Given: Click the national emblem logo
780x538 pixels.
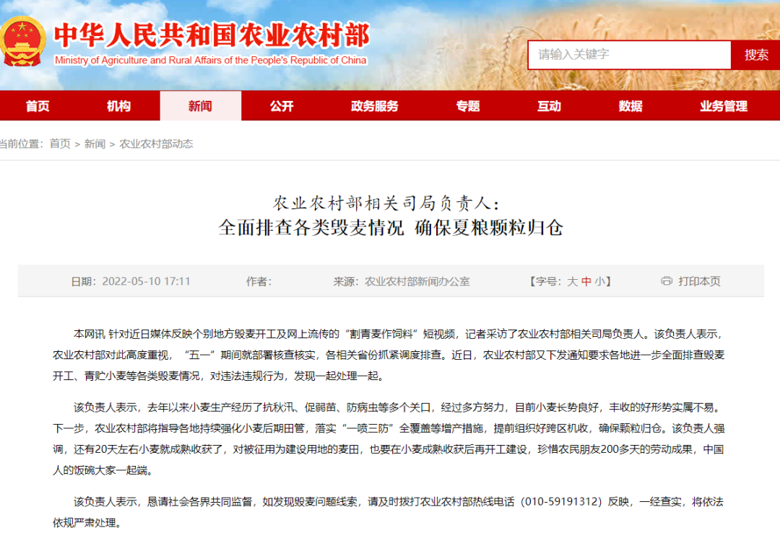Looking at the screenshot, I should (x=24, y=40).
